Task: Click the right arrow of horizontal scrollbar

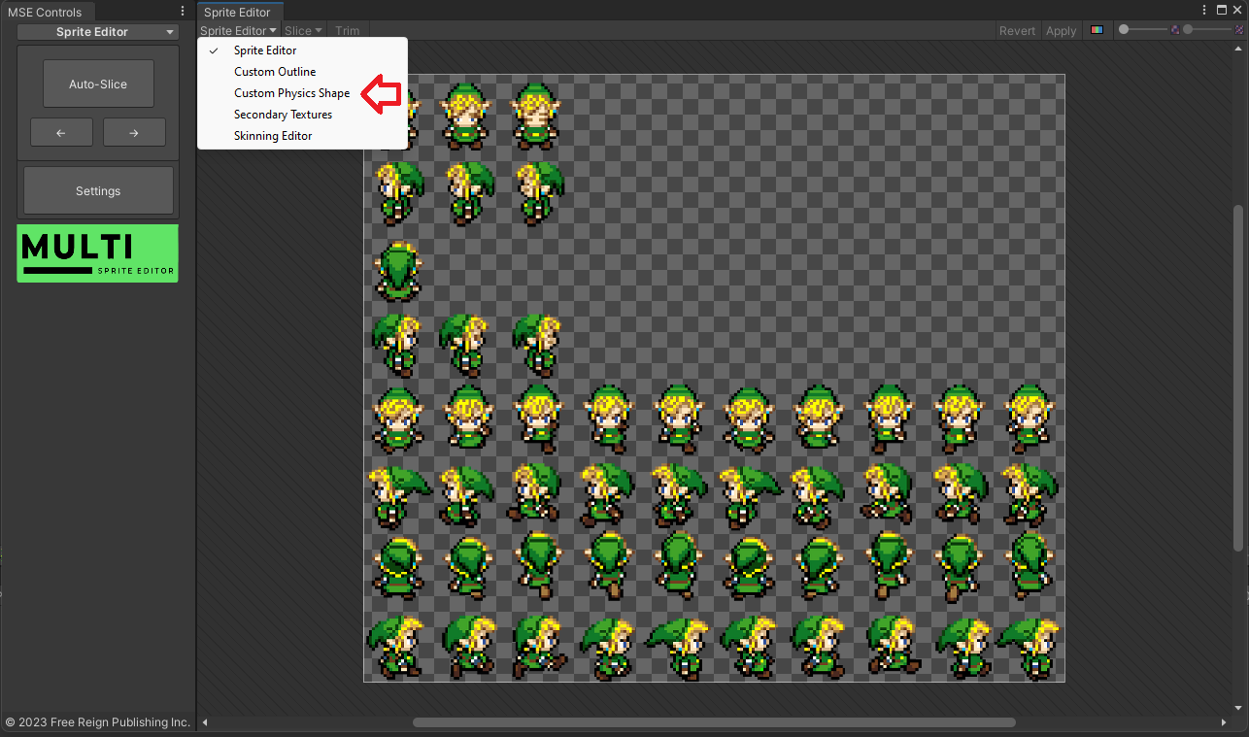Action: point(1224,722)
